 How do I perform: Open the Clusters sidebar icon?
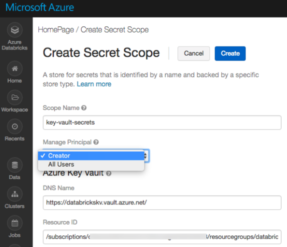(14, 194)
